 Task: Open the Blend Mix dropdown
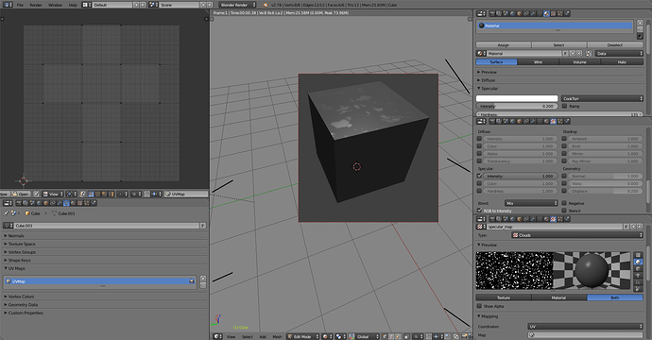531,203
